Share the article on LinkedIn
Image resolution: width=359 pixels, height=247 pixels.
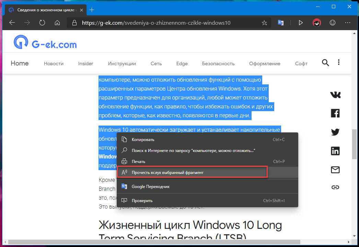click(335, 151)
